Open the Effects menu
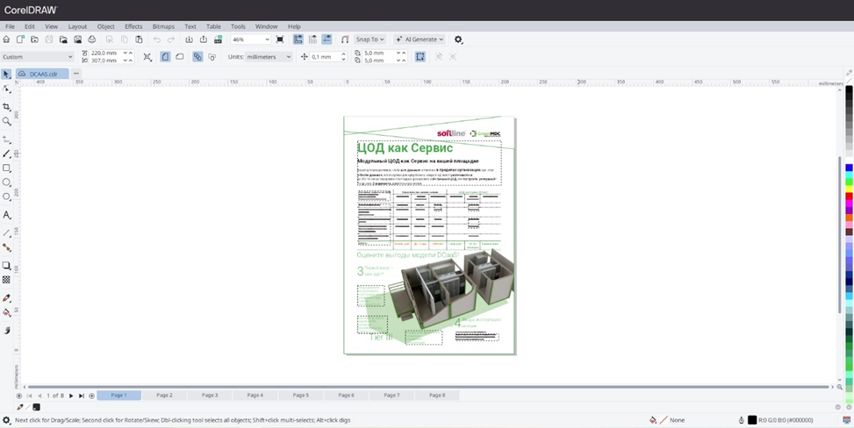854x428 pixels. (133, 26)
